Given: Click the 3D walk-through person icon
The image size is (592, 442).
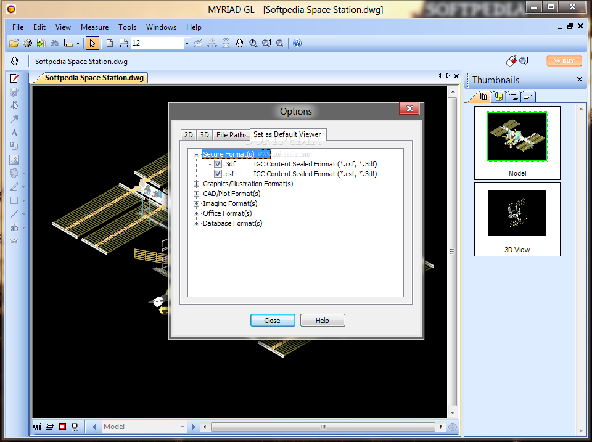Looking at the screenshot, I should pos(226,43).
